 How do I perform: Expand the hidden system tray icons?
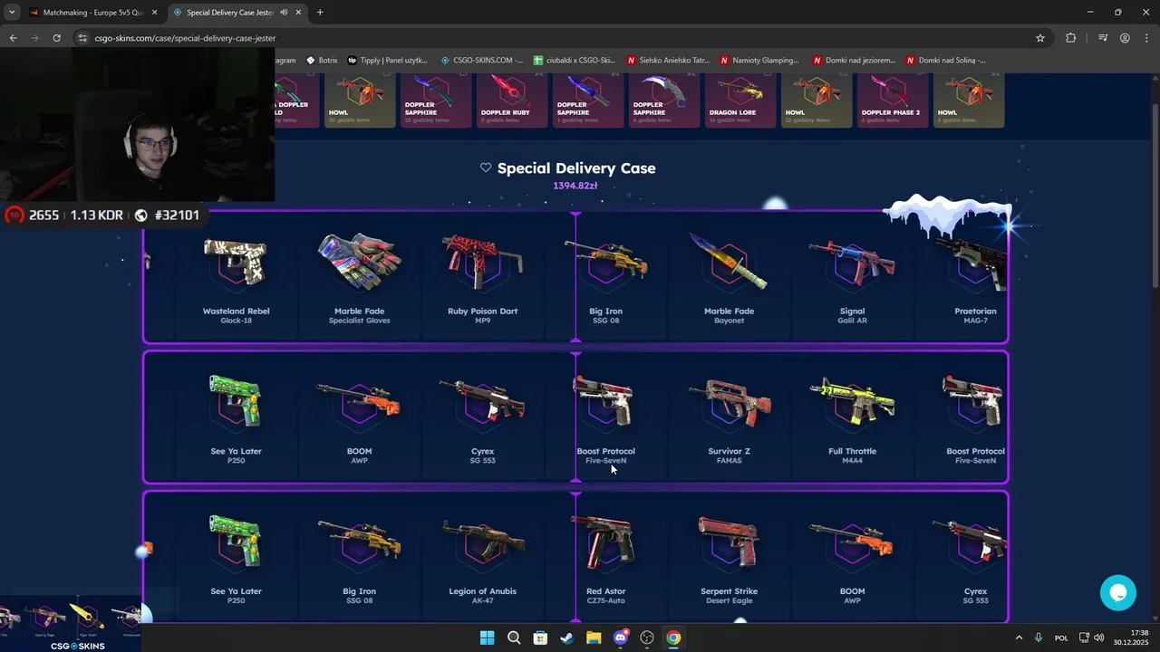click(1019, 638)
